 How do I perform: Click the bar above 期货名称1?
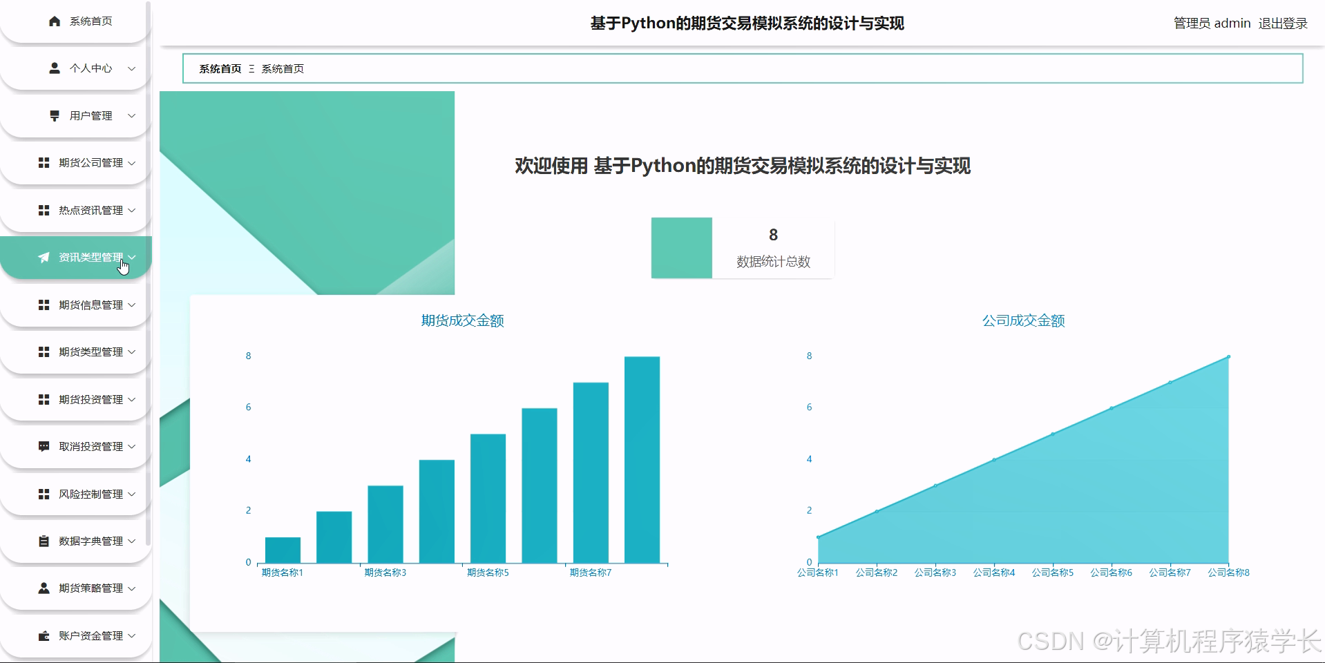283,550
